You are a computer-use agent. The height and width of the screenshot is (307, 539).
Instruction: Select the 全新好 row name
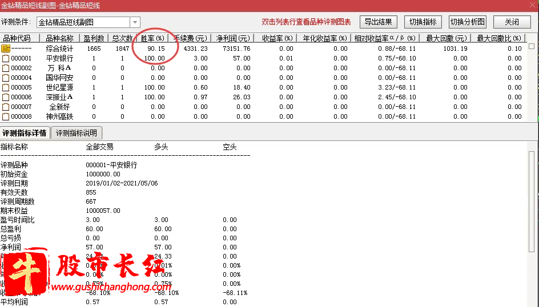[x=60, y=107]
